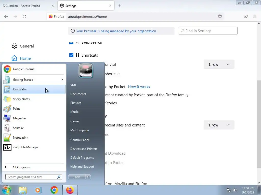Click the Start menu search magnifier icon
The image size is (261, 195).
pyautogui.click(x=59, y=177)
